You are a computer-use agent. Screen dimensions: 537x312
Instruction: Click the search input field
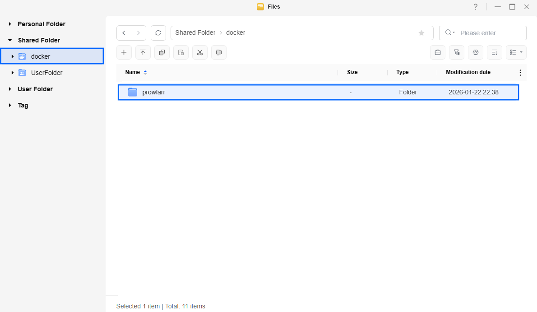(490, 33)
